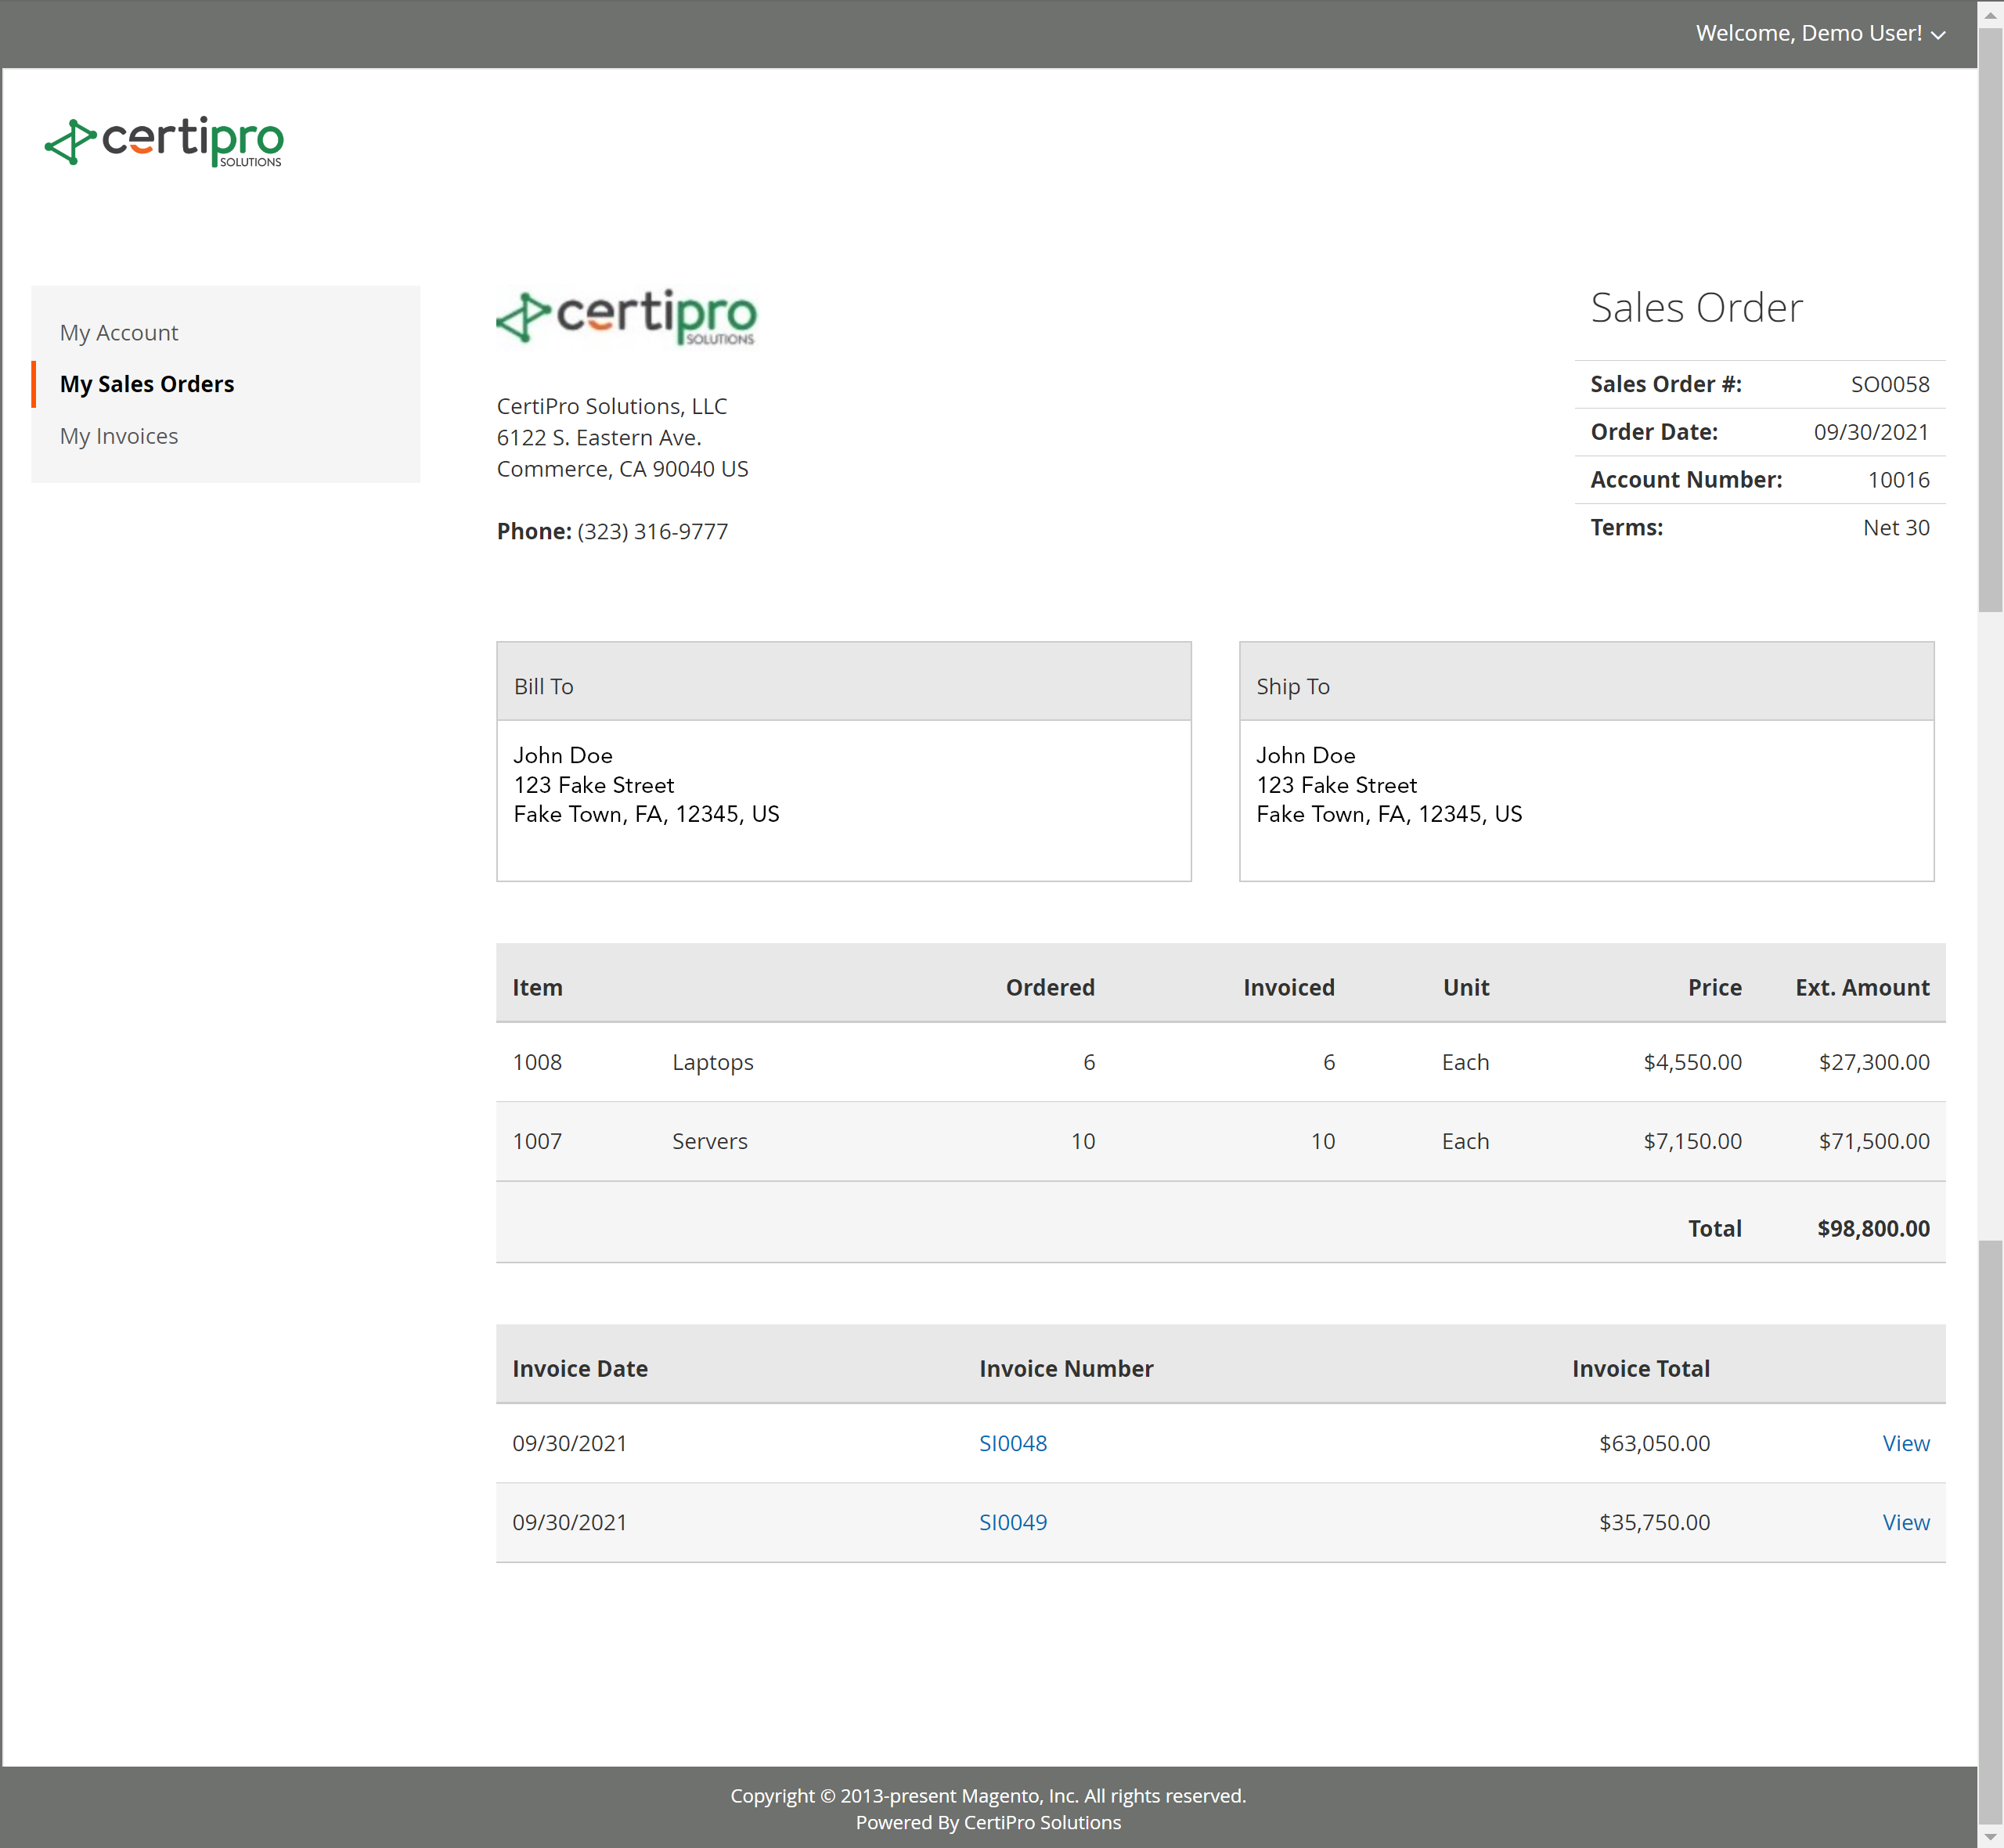Click the Laptops item row
Screen dimensions: 2004x1848
coord(712,1062)
